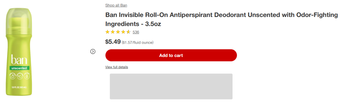Open the Ban deodorant bottle image
The width and height of the screenshot is (341, 104).
(x=19, y=52)
